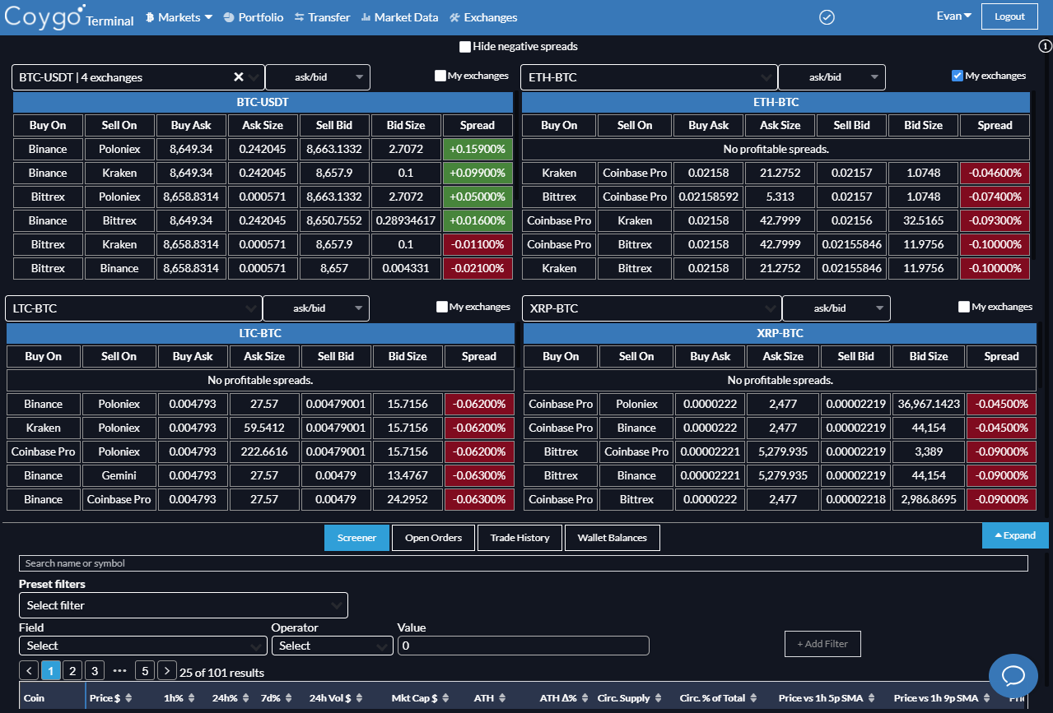The width and height of the screenshot is (1053, 713).
Task: Open ask/bid dropdown for LTC-BTC panel
Action: click(x=316, y=308)
